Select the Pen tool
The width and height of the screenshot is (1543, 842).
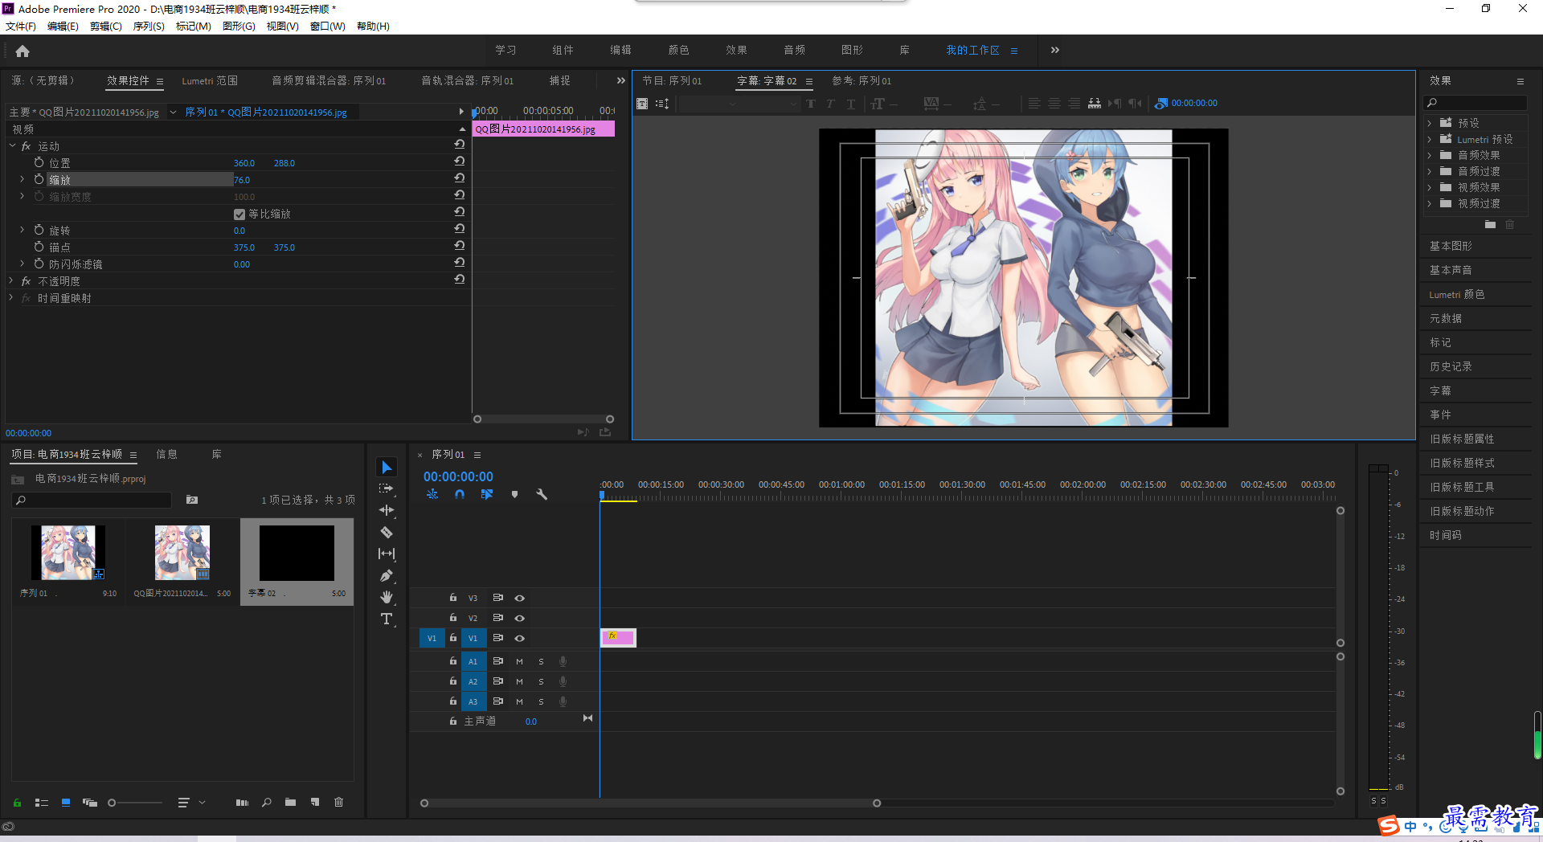point(387,575)
